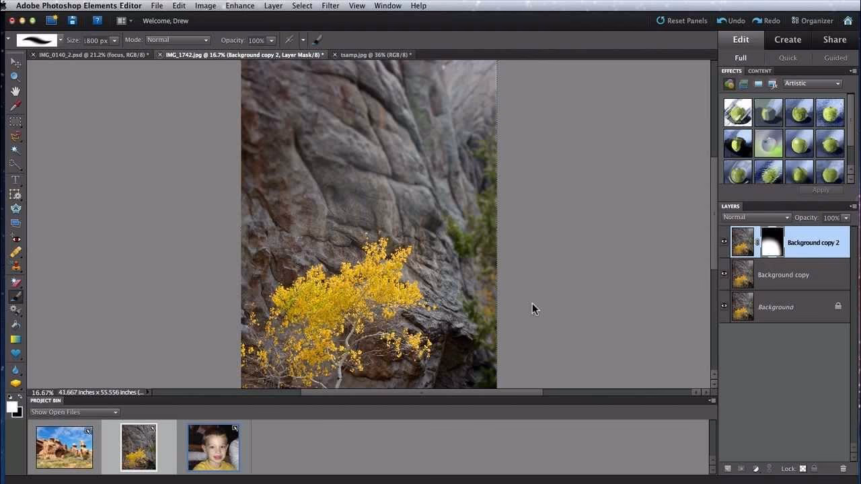Click the Apply button in Effects panel
Screen dimensions: 861x484
point(820,190)
